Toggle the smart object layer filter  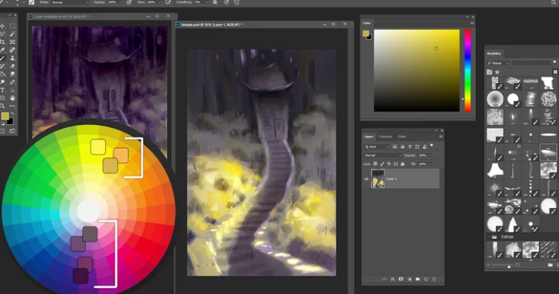coord(424,146)
